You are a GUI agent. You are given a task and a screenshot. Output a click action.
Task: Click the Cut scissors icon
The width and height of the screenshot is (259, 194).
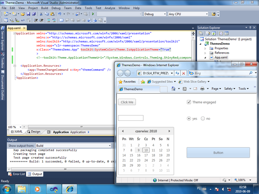[x=41, y=14]
